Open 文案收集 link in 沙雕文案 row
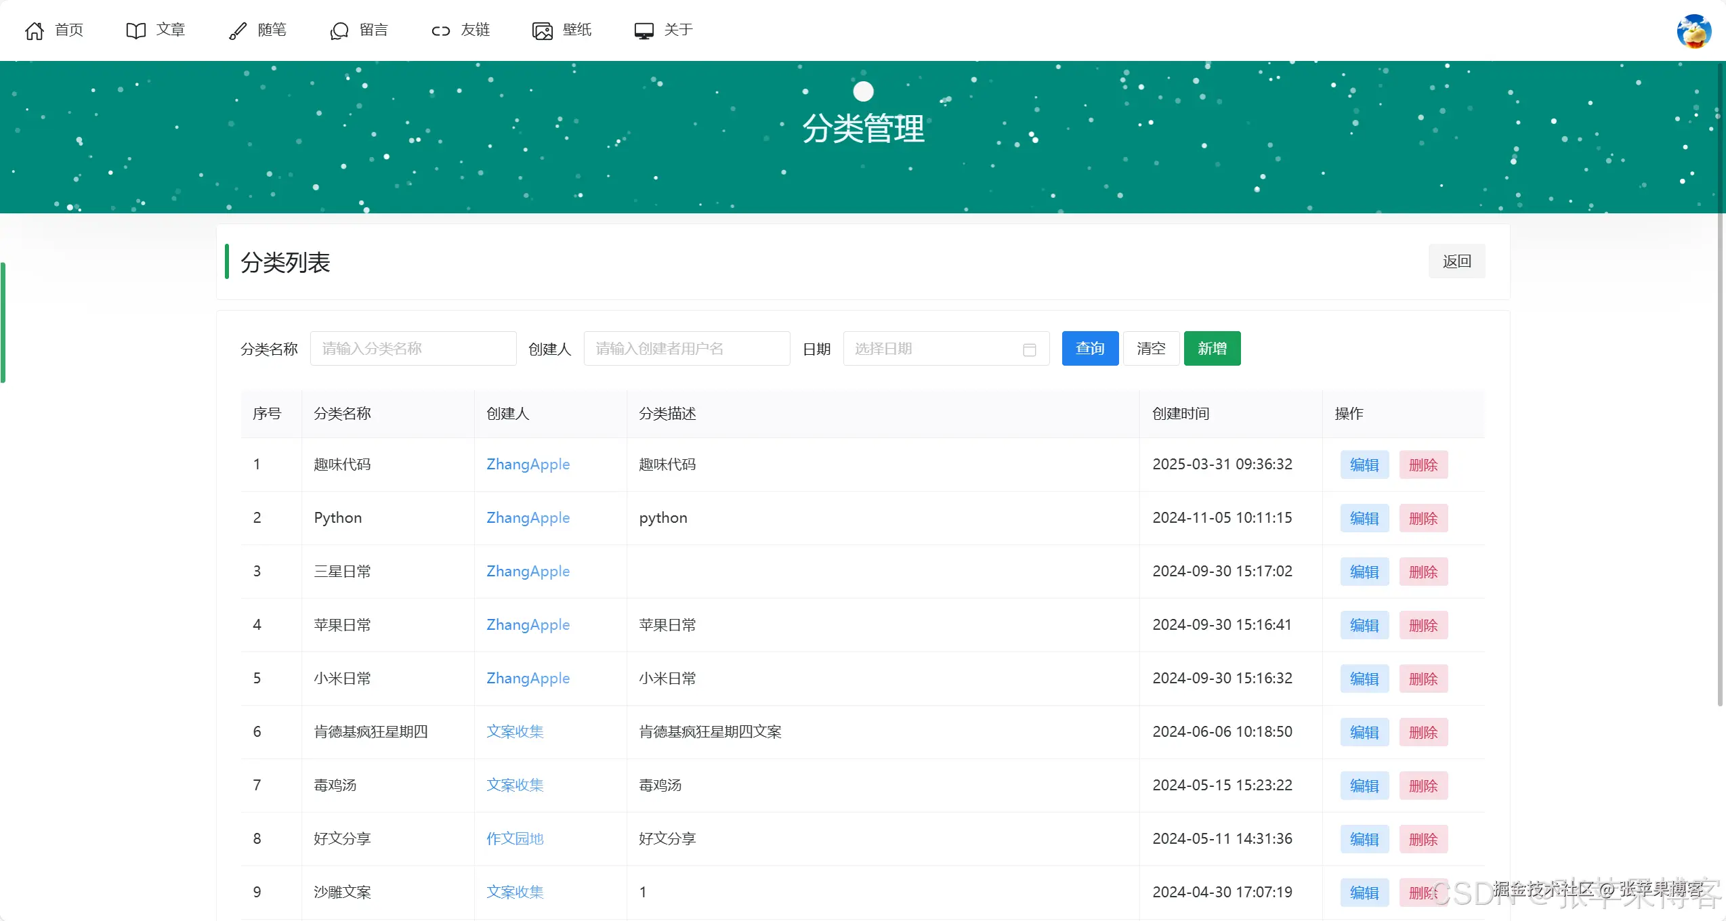 (515, 893)
